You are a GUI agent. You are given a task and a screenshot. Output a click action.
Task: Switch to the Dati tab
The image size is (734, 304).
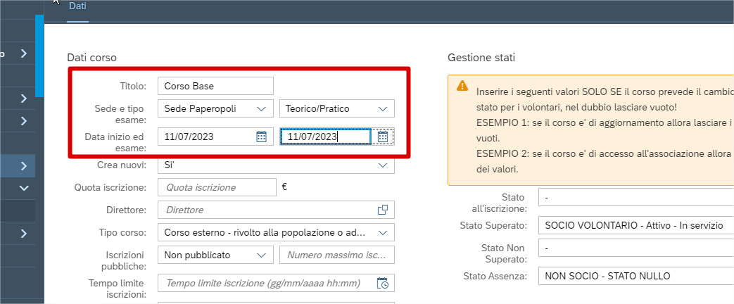(77, 6)
